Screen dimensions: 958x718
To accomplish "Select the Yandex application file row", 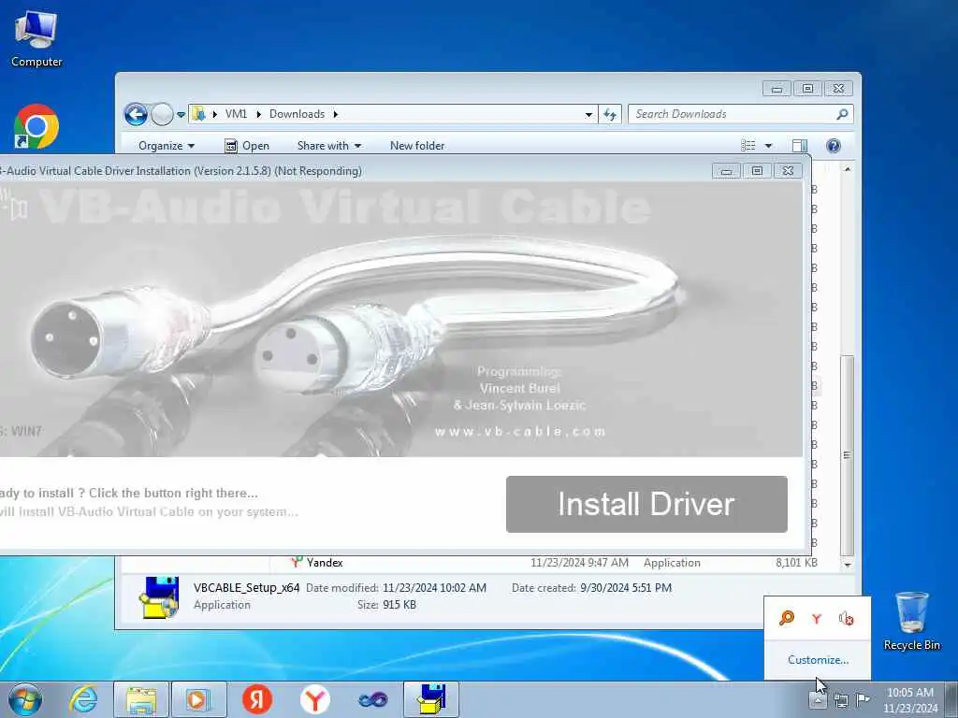I will pyautogui.click(x=554, y=562).
